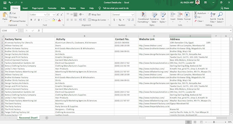Image resolution: width=233 pixels, height=124 pixels.
Task: Click AutoSum sigma button
Action: [x=200, y=13]
